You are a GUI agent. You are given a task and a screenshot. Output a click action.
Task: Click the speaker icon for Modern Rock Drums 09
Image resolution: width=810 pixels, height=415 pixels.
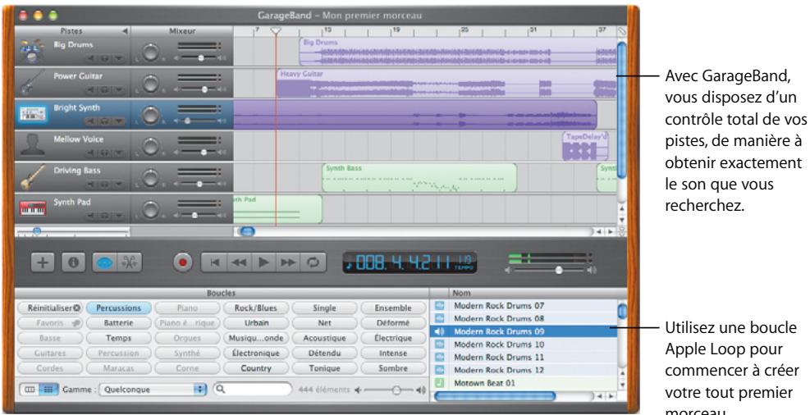coord(440,331)
